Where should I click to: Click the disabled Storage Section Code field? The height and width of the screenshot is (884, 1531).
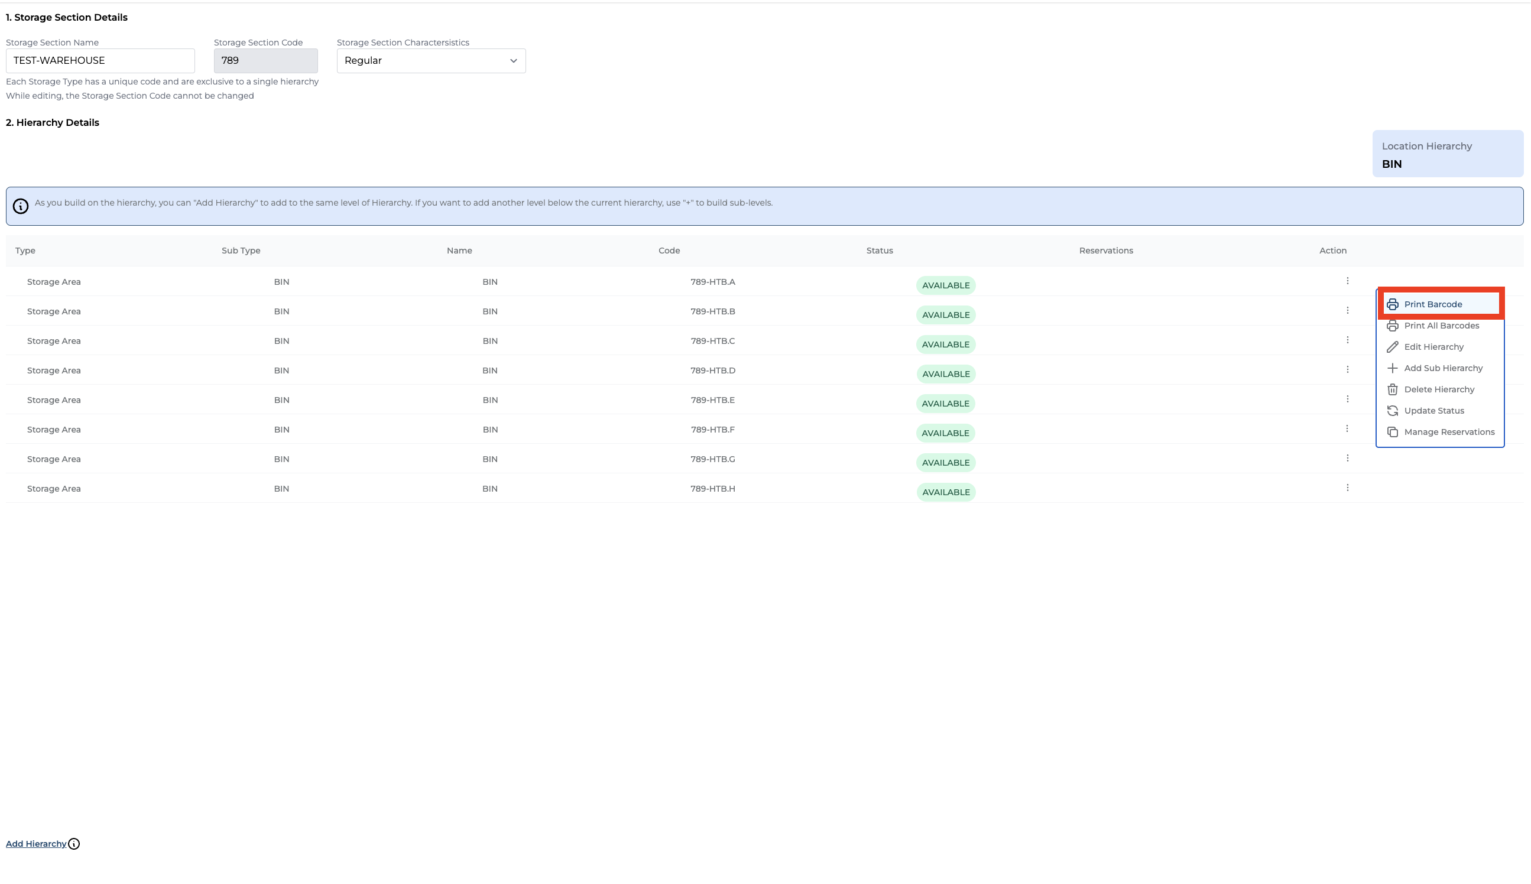tap(265, 61)
